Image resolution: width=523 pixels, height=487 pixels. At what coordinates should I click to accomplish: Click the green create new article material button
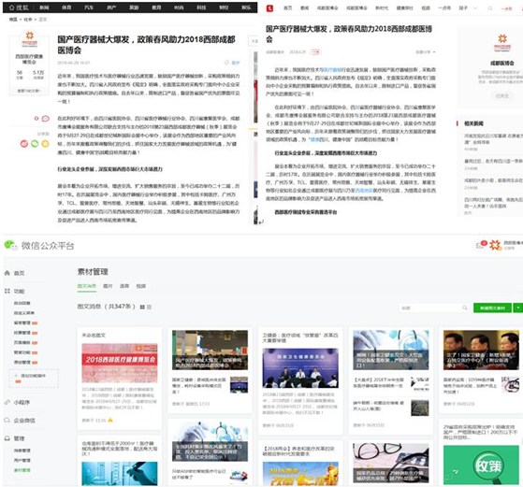[492, 308]
